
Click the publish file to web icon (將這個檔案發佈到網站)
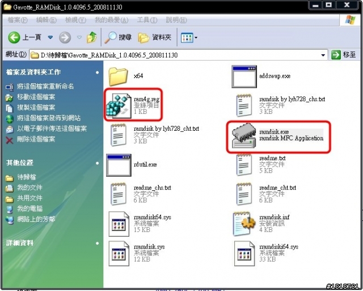9,118
